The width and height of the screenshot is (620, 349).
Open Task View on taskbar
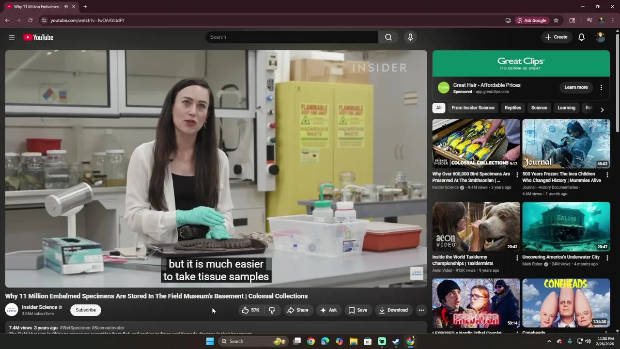pyautogui.click(x=297, y=341)
